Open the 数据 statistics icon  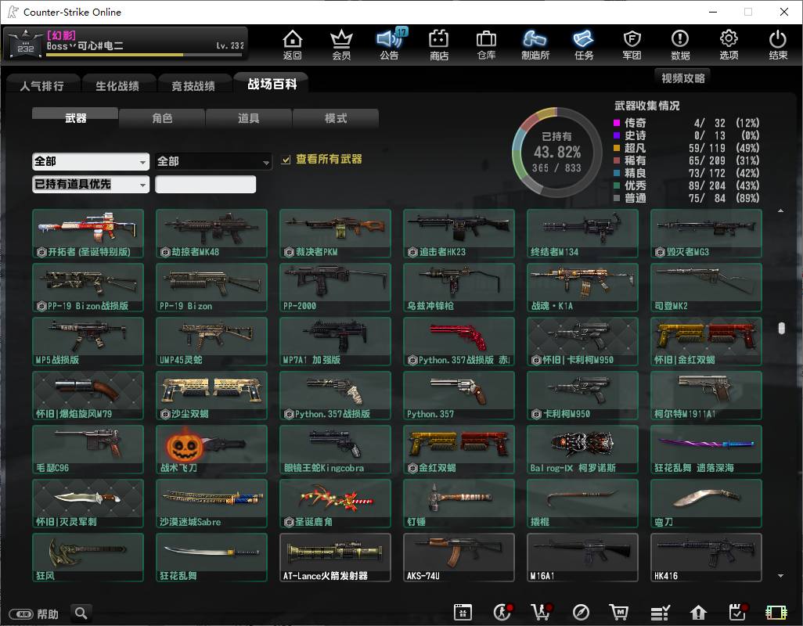click(x=680, y=45)
